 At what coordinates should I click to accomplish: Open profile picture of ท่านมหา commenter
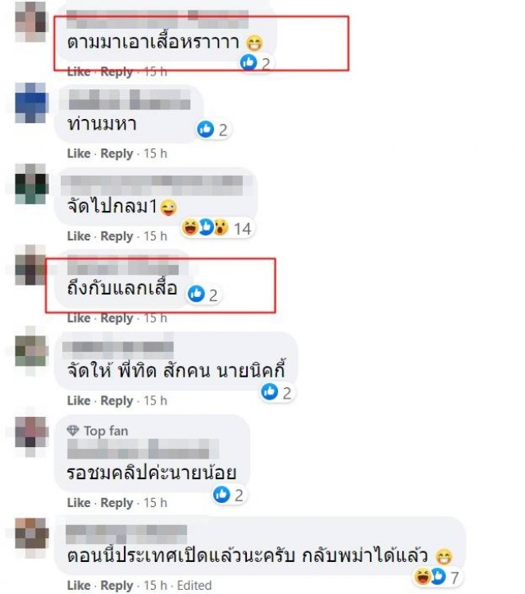[31, 103]
